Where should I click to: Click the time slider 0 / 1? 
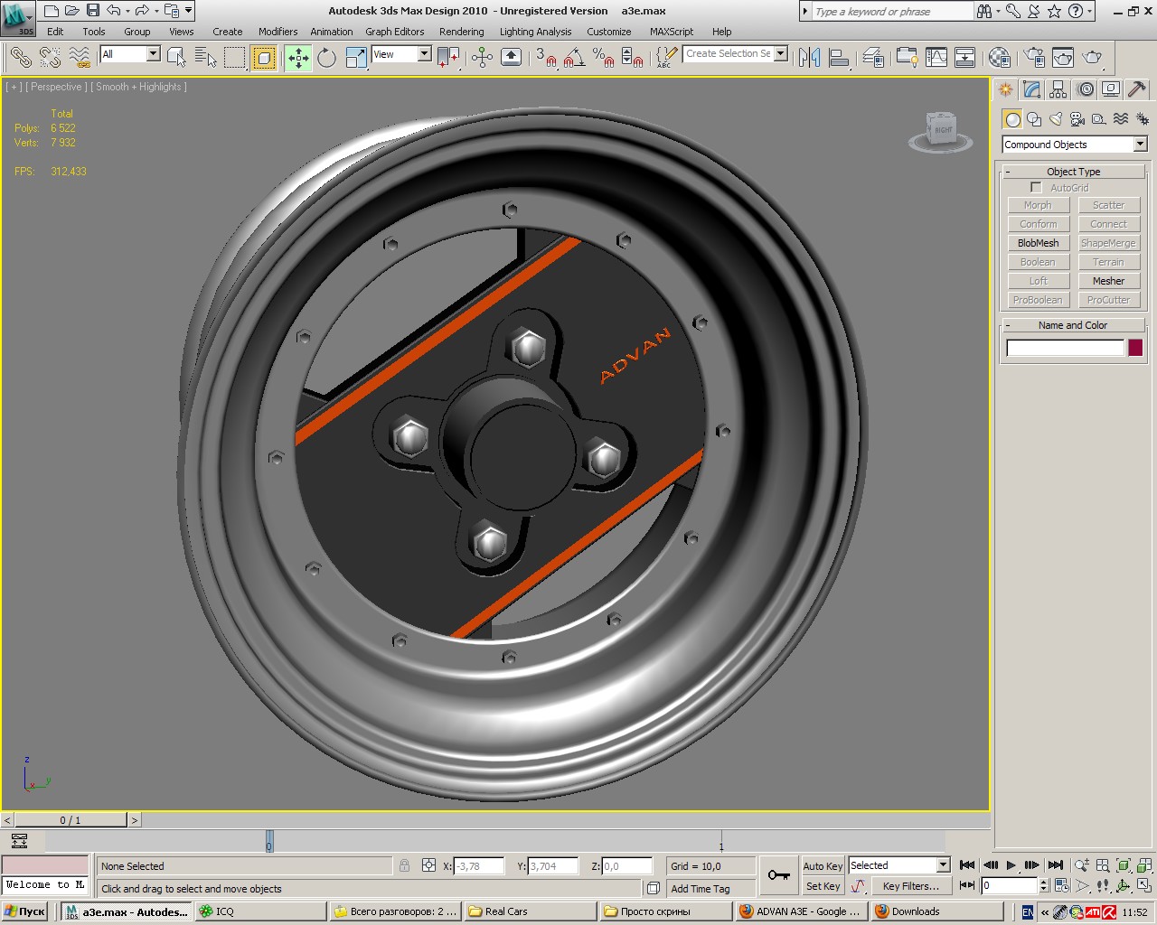click(x=71, y=820)
